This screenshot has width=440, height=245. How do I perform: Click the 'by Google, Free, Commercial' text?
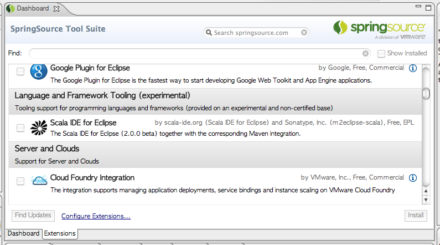tap(361, 68)
